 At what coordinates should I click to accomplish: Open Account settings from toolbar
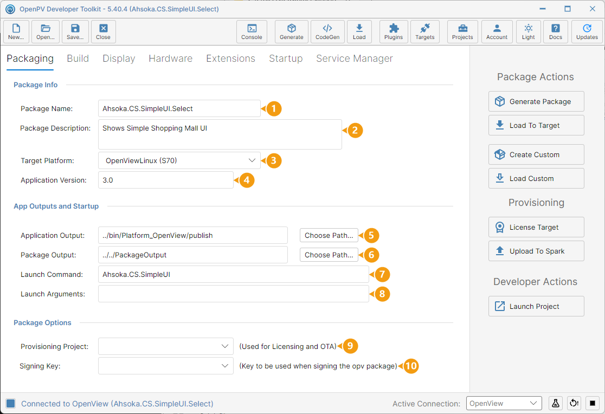click(497, 31)
